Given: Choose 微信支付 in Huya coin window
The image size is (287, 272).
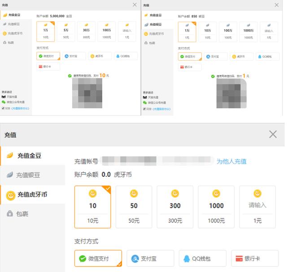Looking at the screenshot, I should 98,259.
